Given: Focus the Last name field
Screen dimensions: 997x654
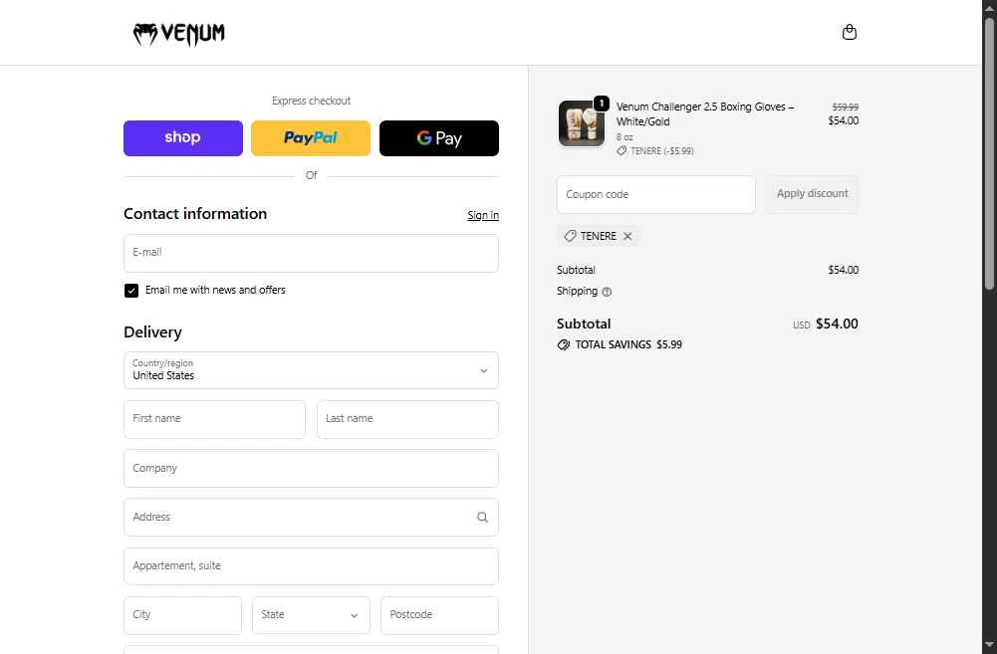Looking at the screenshot, I should click(407, 419).
